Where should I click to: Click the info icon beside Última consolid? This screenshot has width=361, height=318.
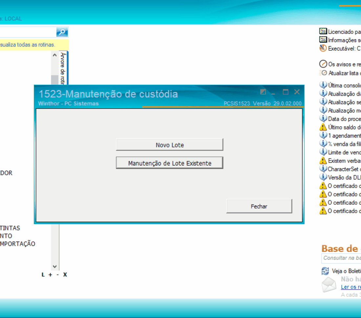coord(323,85)
